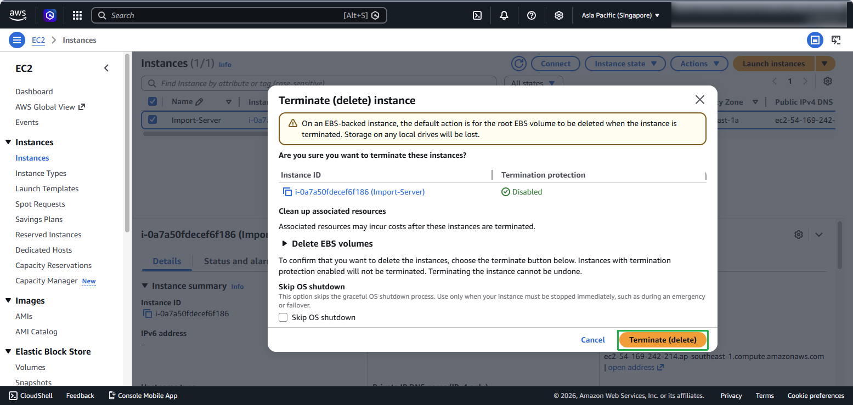The width and height of the screenshot is (853, 405).
Task: Open the Feedback footer link
Action: click(80, 395)
